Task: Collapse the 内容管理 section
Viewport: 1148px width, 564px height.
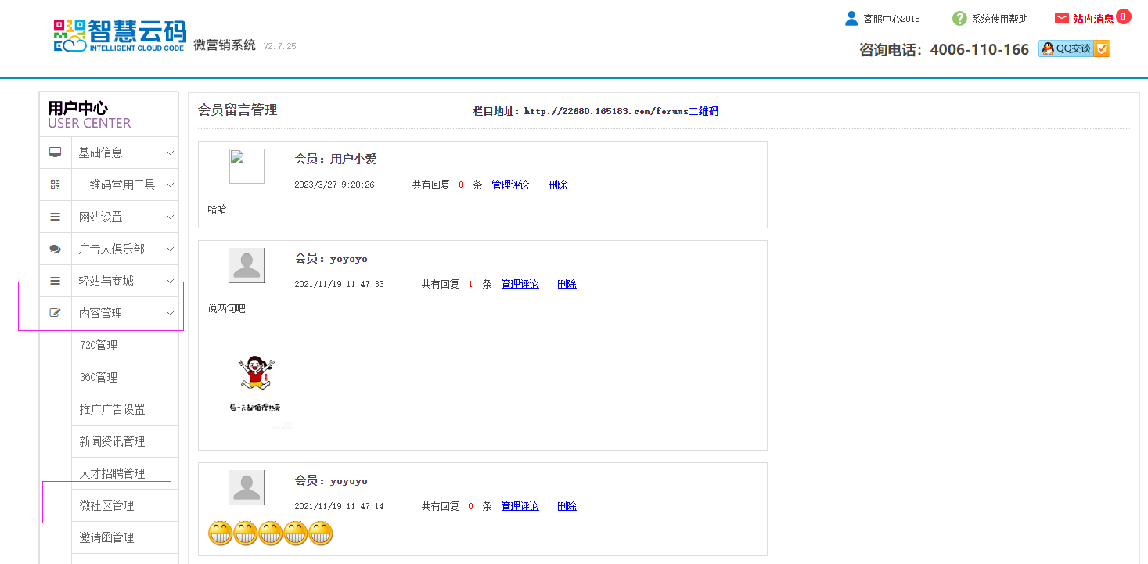Action: coord(170,313)
